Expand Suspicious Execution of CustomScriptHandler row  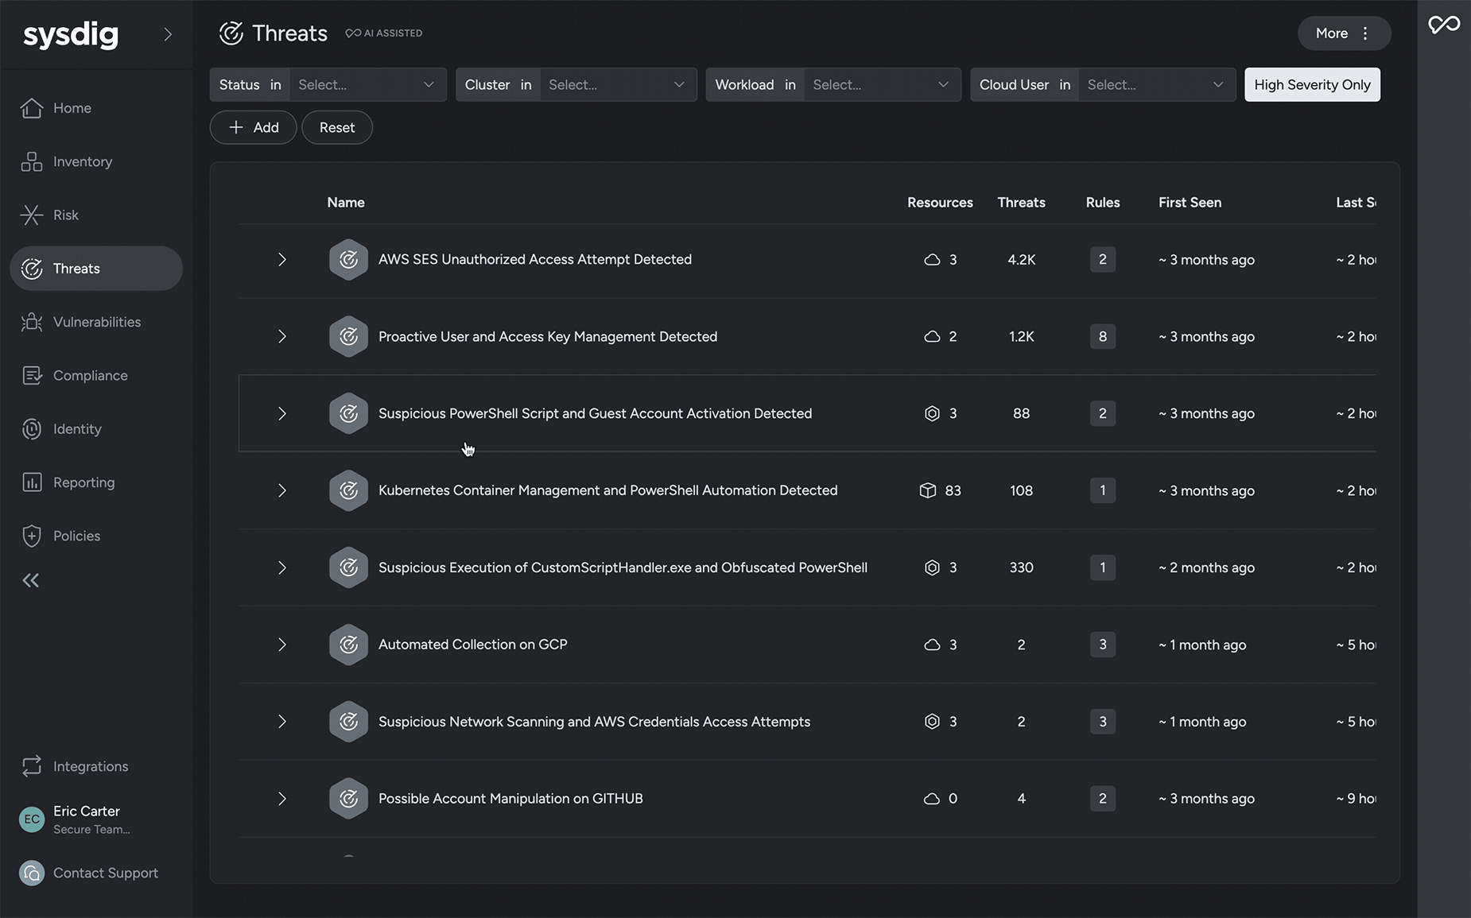pyautogui.click(x=282, y=567)
